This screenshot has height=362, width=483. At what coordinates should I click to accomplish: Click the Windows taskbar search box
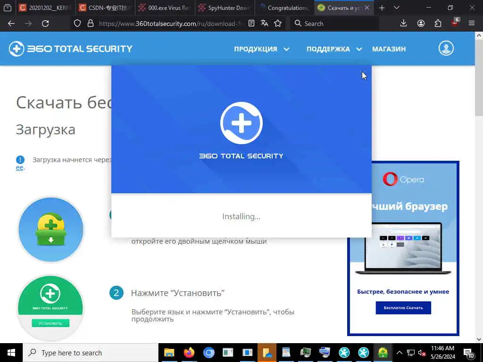click(90, 353)
